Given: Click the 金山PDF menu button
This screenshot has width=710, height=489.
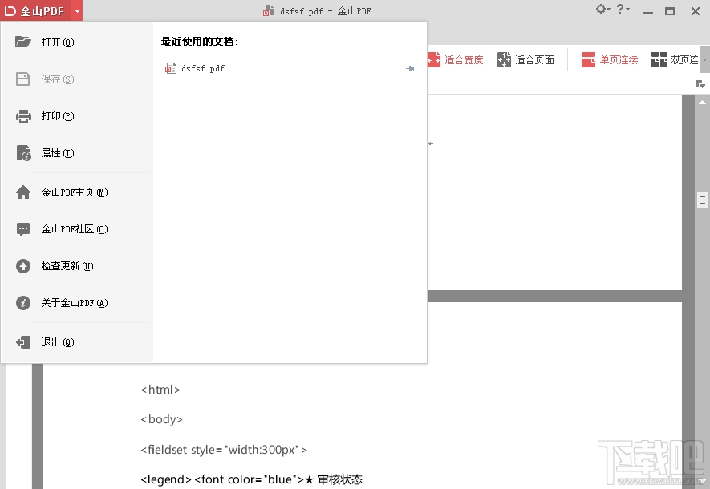Looking at the screenshot, I should [x=36, y=10].
